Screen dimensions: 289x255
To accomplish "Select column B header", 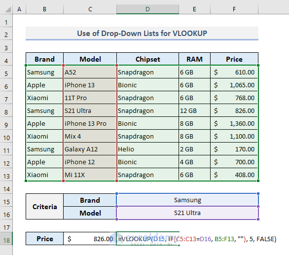I will 44,9.
